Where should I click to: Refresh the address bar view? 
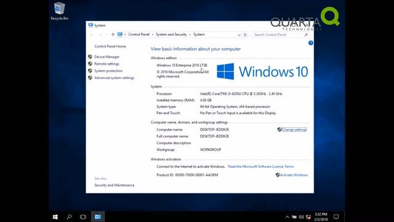(x=245, y=35)
